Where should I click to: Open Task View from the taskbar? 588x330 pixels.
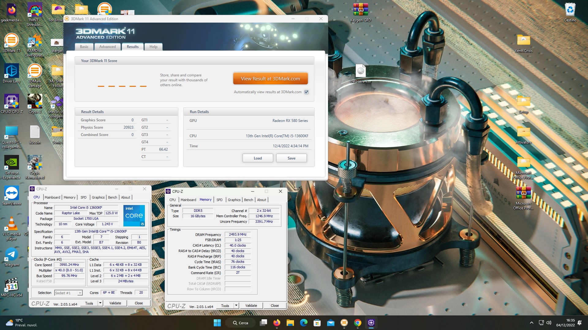pyautogui.click(x=263, y=323)
